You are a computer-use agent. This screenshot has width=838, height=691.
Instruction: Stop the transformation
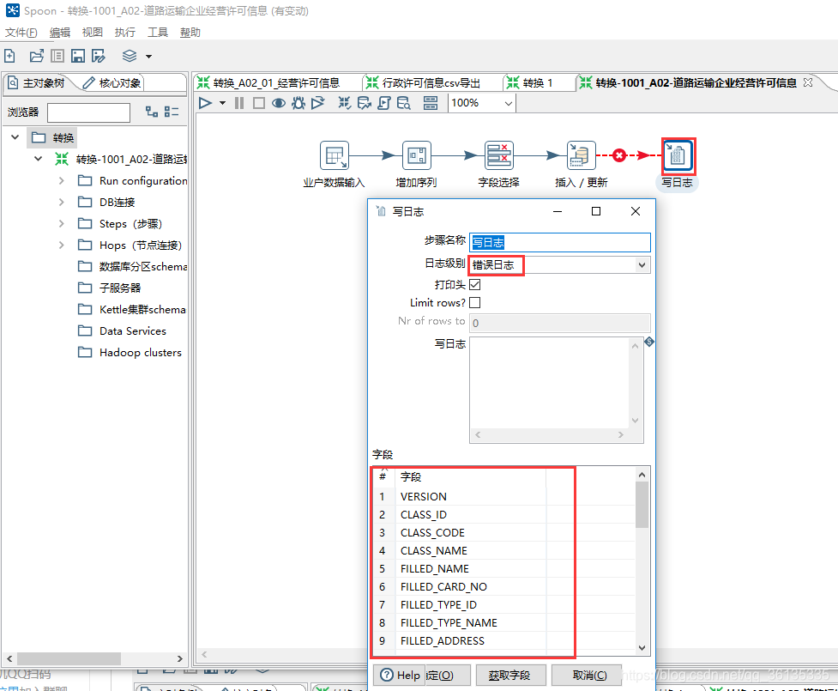point(259,103)
